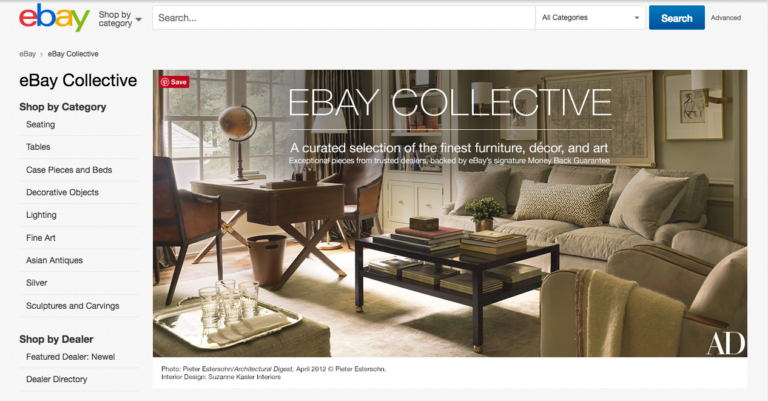Browse the Tables category
This screenshot has height=401, width=768.
click(38, 147)
